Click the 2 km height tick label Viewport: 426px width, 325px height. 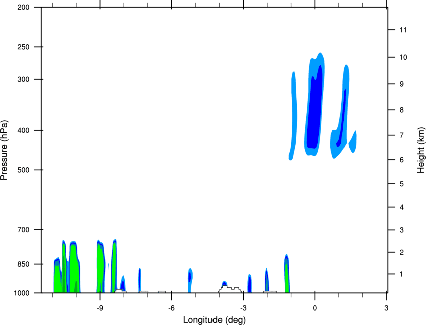402,252
